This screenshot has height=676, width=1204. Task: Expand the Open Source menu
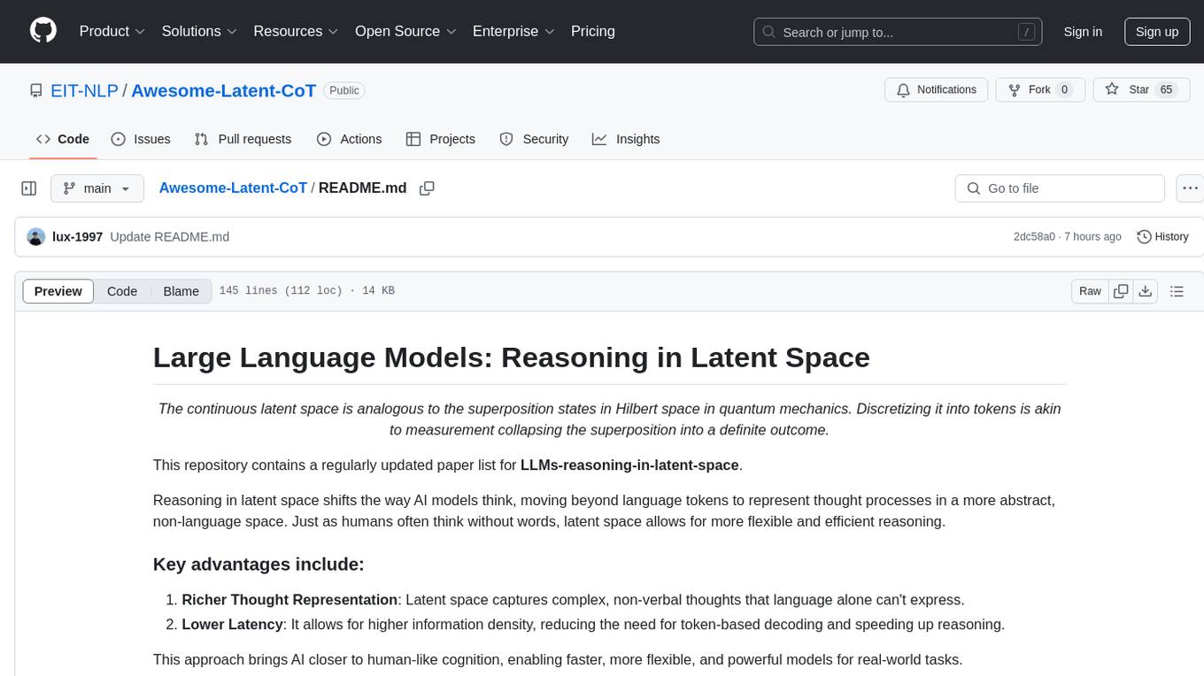[x=405, y=31]
